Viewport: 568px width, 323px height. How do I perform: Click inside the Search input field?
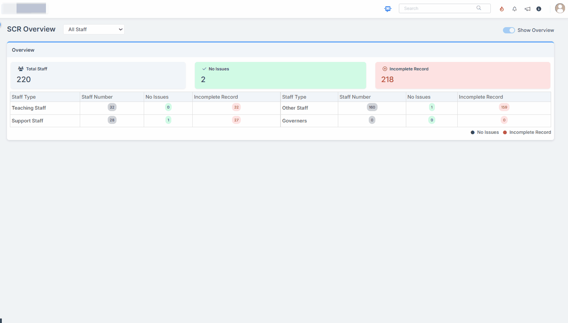437,8
